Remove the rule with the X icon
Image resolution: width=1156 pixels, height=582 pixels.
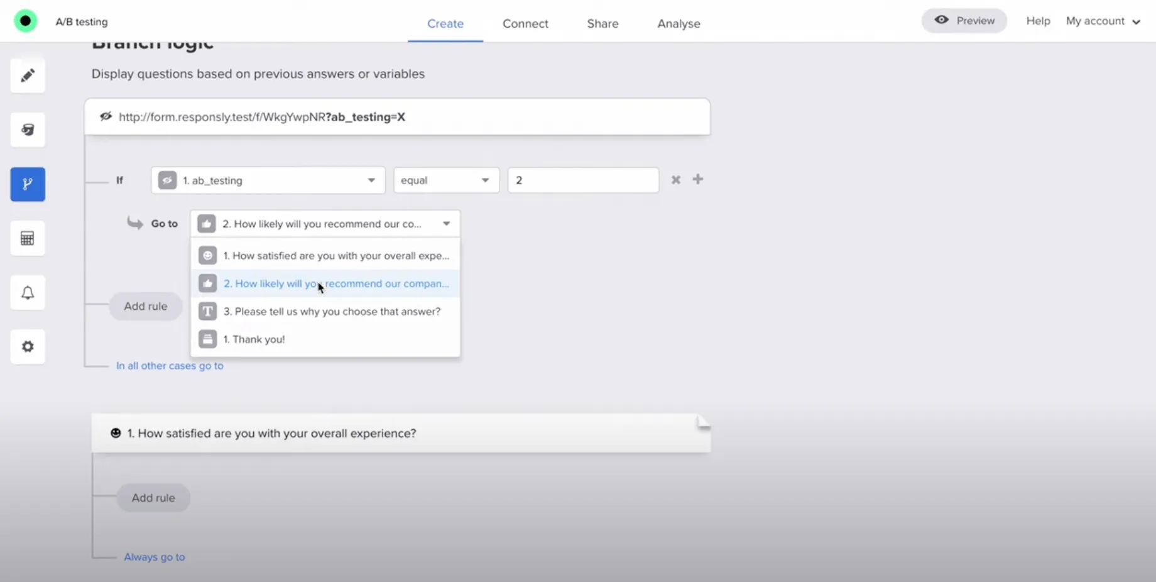coord(676,180)
